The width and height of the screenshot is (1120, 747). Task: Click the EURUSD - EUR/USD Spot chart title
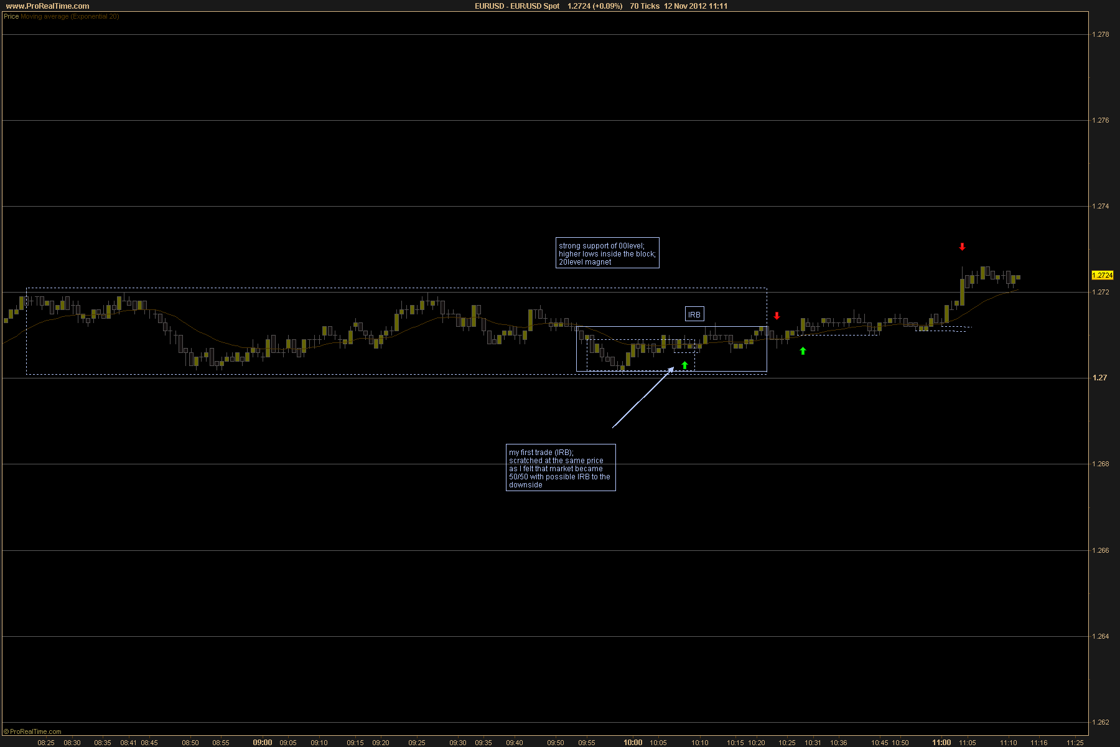517,6
